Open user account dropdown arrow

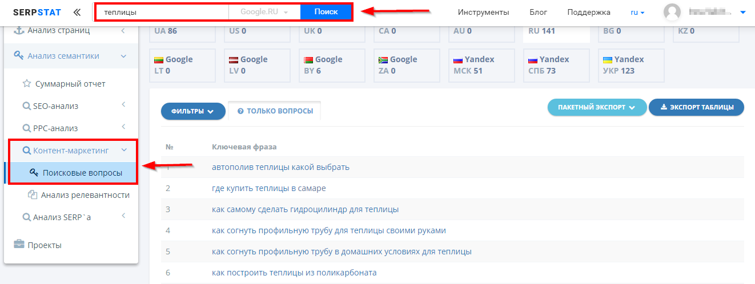[x=742, y=12]
